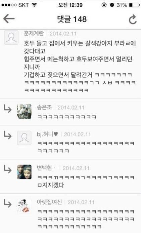Tap the username 변백현
The height and width of the screenshot is (233, 141).
click(44, 168)
